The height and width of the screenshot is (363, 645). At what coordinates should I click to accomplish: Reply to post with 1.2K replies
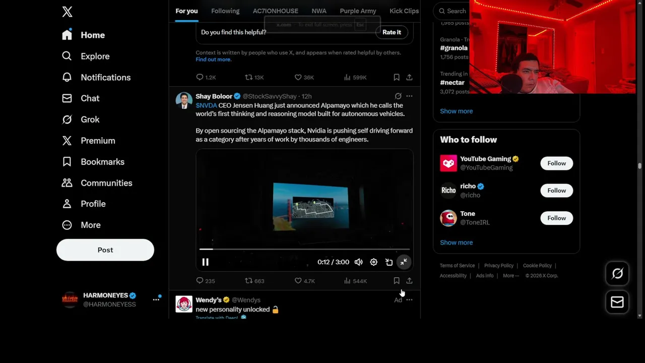[206, 77]
